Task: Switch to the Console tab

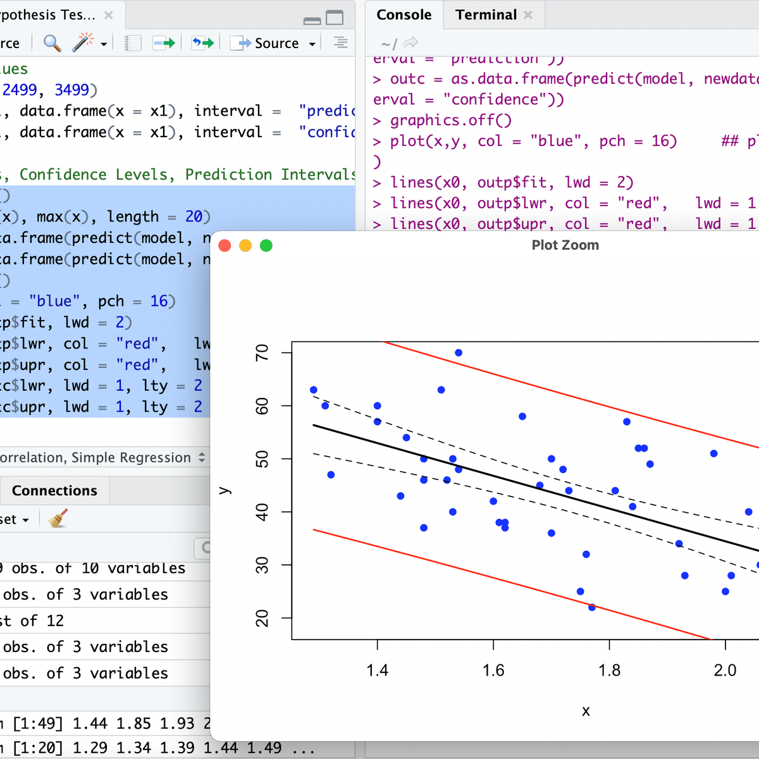Action: 404,14
